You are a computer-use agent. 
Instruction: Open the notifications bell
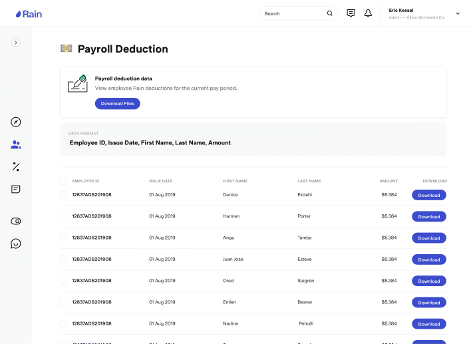coord(368,13)
